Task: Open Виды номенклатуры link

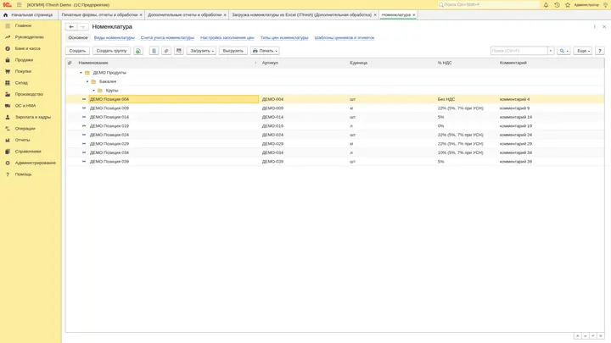Action: pos(115,38)
